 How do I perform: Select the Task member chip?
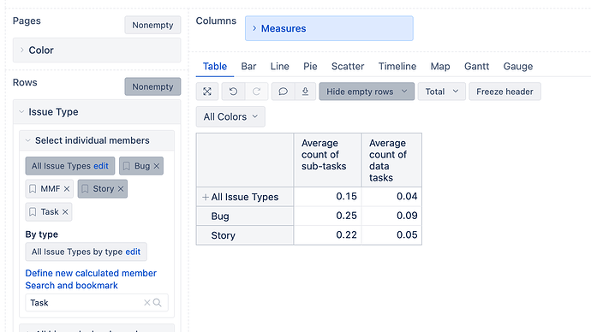[50, 212]
